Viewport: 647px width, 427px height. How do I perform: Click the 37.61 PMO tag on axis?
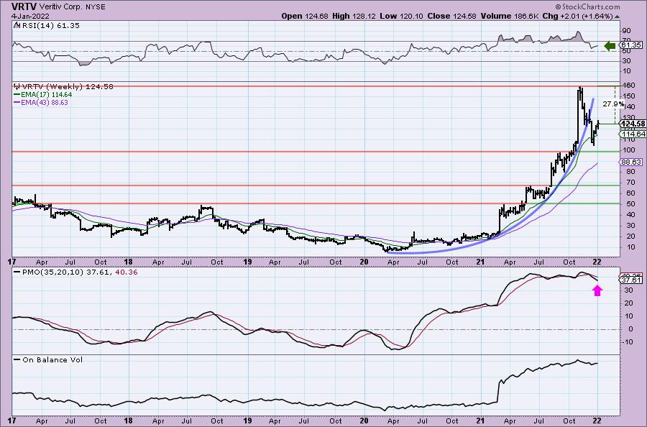(631, 280)
